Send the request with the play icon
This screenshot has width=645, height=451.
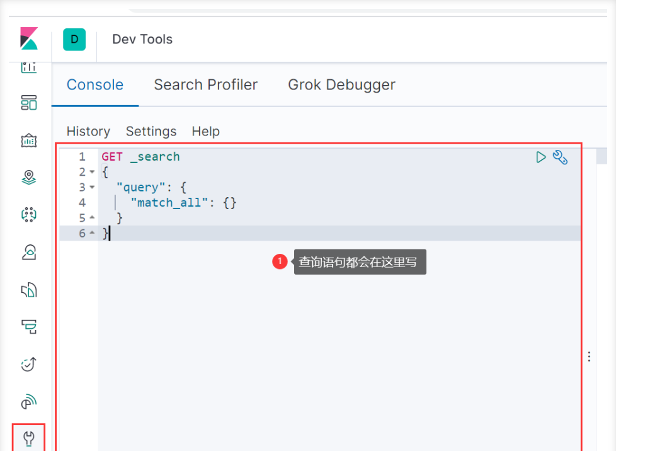pos(540,157)
